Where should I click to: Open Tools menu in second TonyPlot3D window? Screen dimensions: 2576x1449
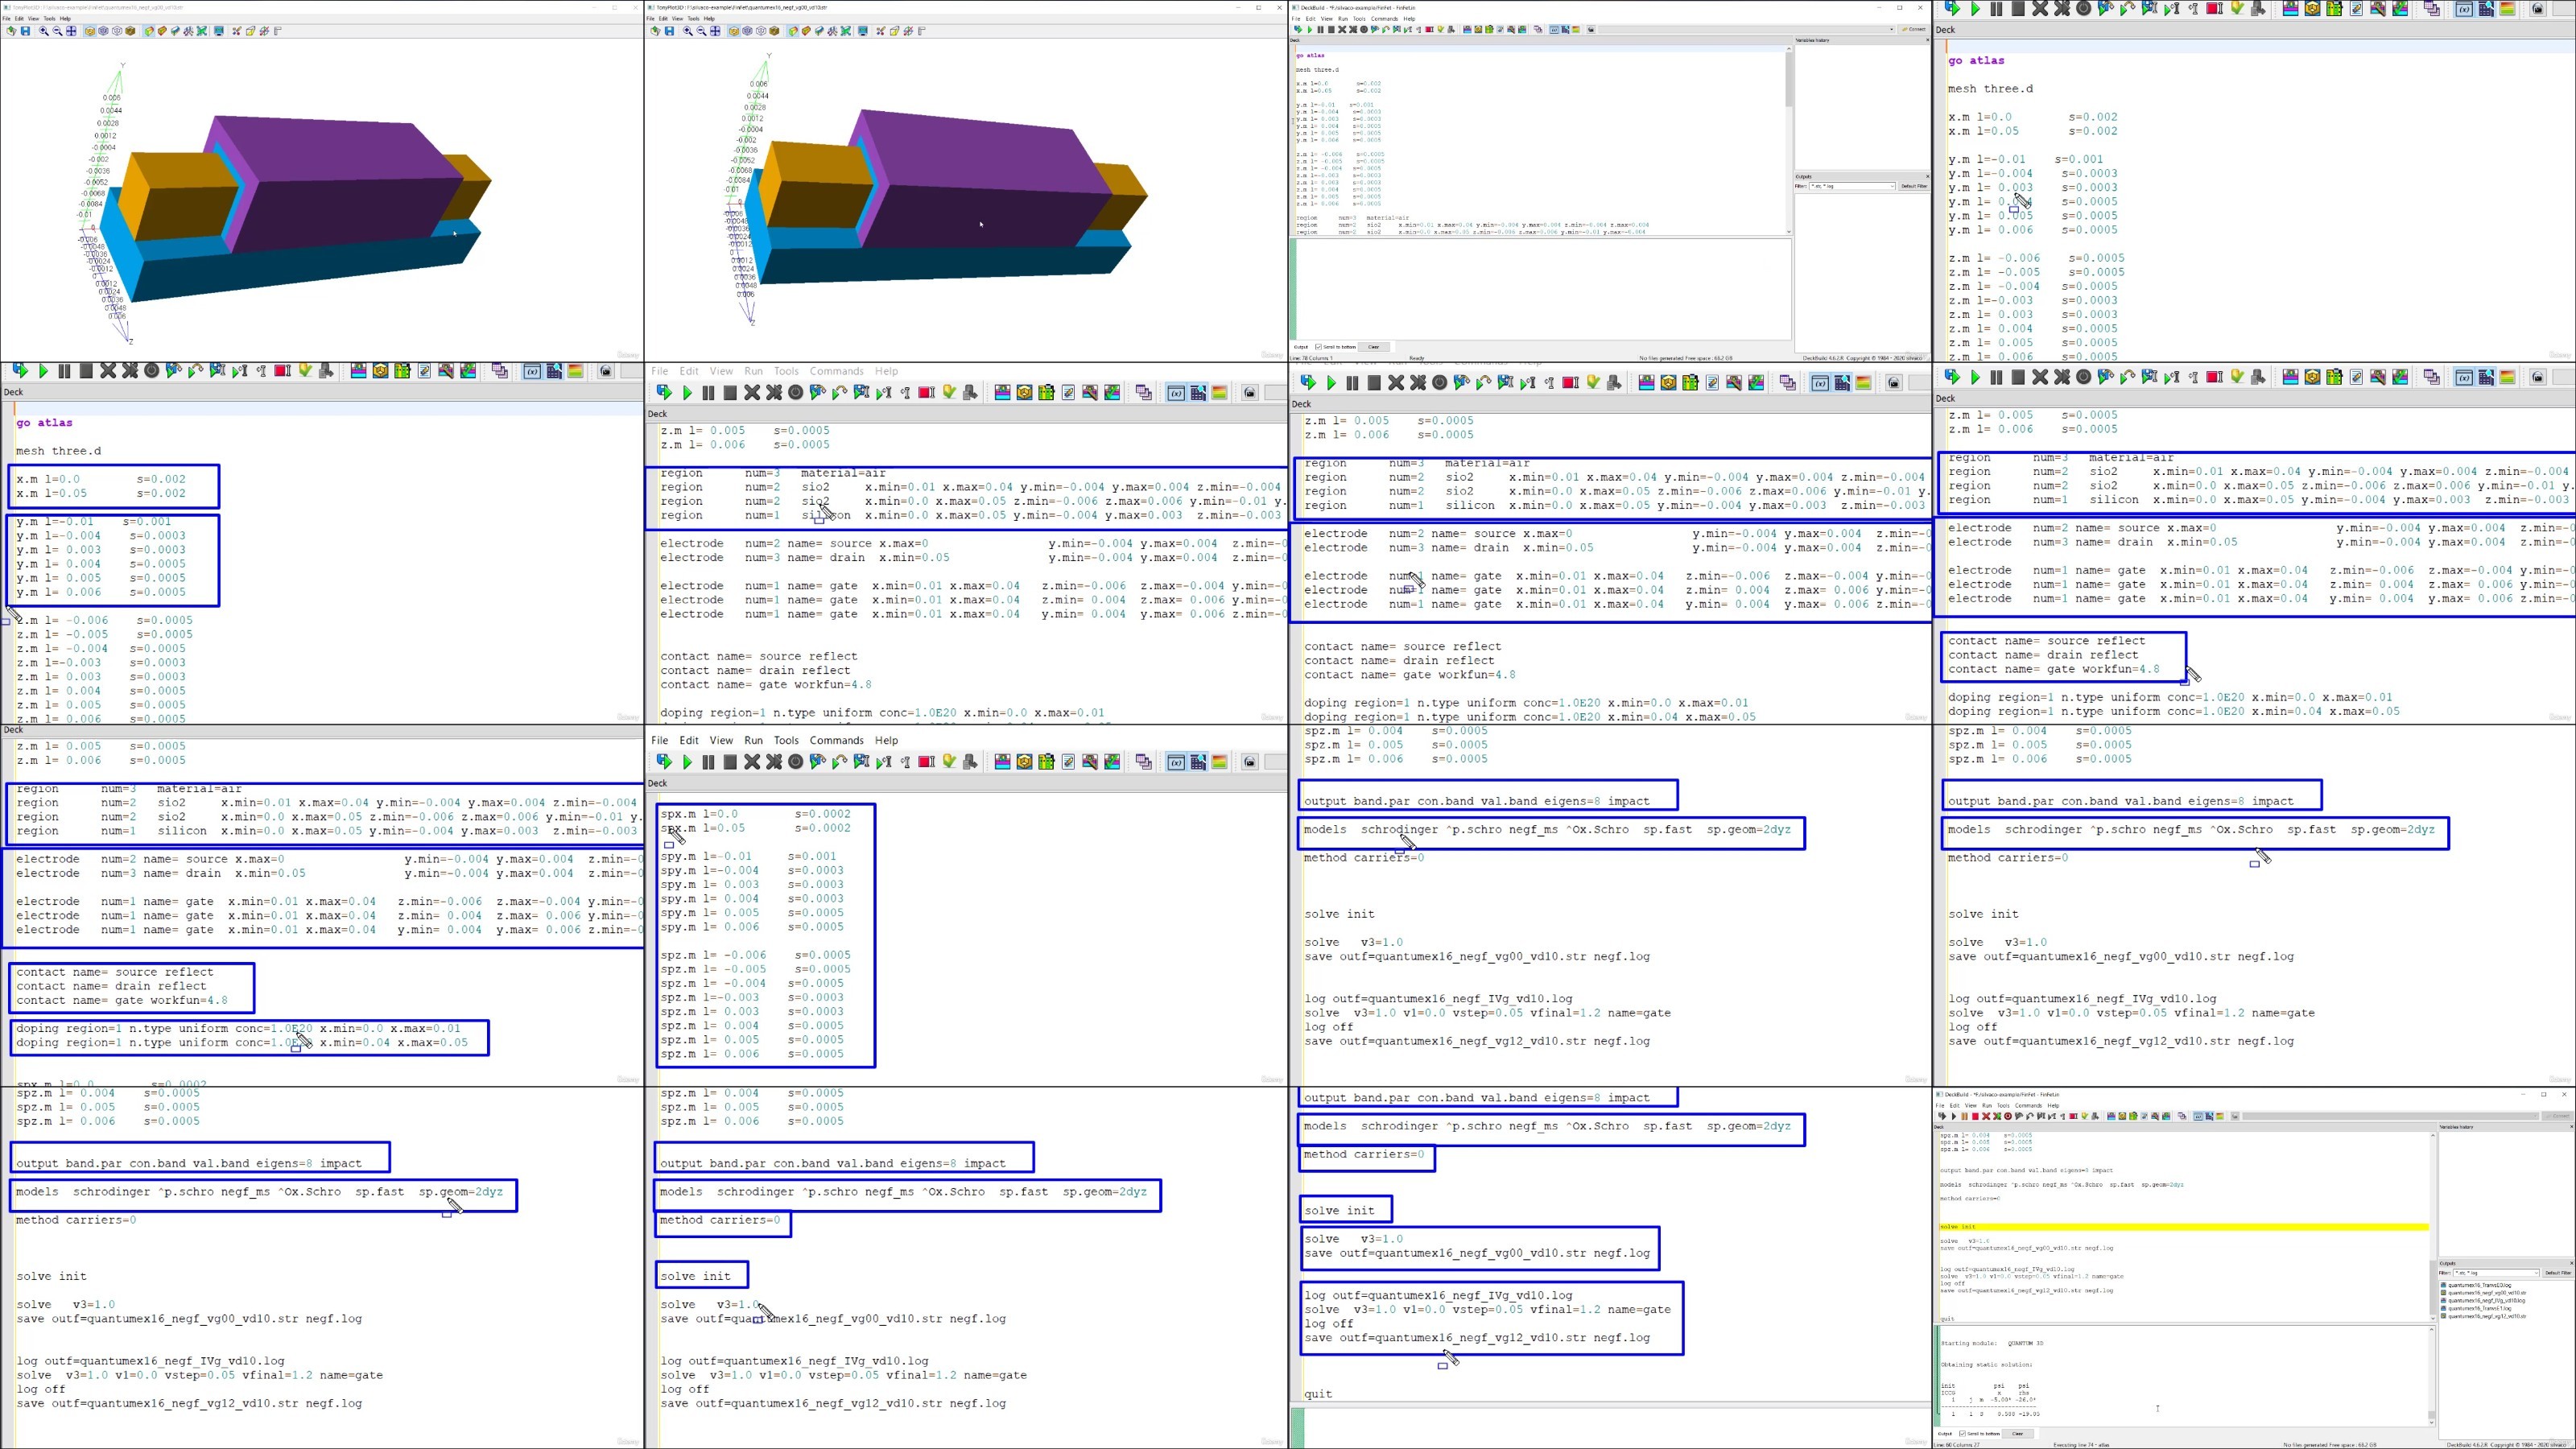pyautogui.click(x=693, y=18)
